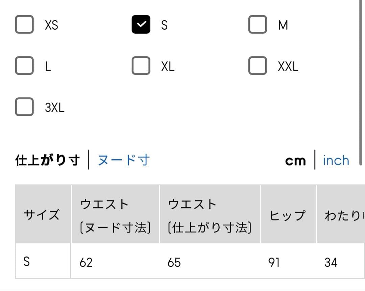Click the サイズ column header

pos(42,215)
